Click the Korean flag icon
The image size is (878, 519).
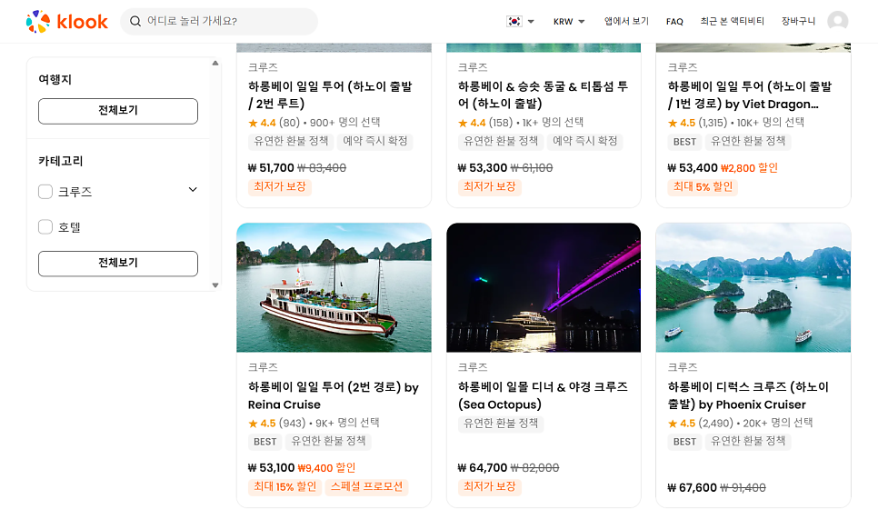pos(514,21)
